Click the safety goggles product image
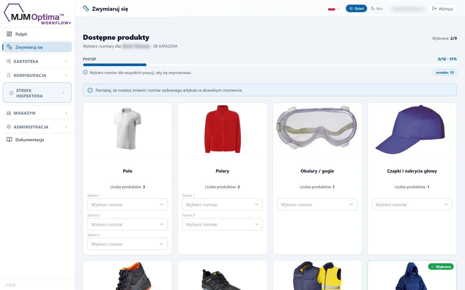The image size is (465, 290). (317, 128)
